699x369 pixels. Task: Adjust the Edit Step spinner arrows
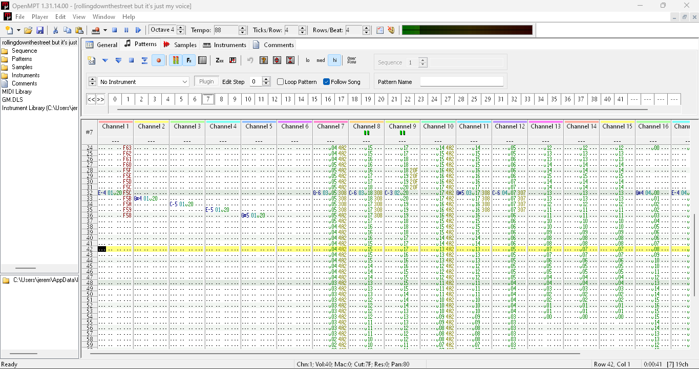pos(266,81)
